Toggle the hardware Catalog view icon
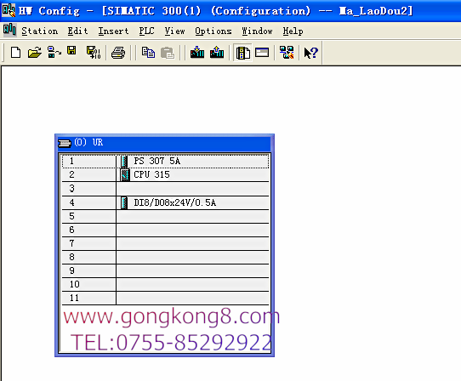This screenshot has width=461, height=381. click(x=243, y=53)
